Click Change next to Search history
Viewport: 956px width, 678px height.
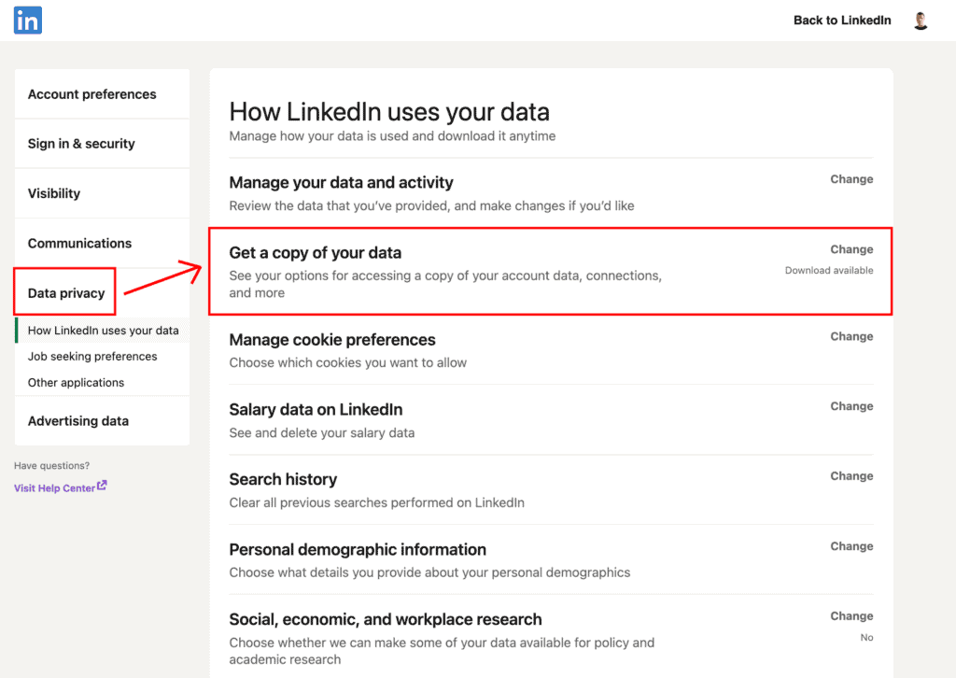click(851, 476)
